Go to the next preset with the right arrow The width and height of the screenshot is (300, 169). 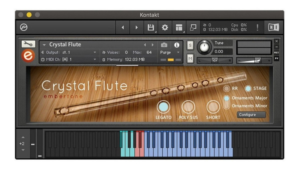[x=136, y=27]
